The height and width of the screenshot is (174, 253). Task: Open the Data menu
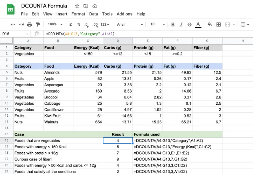[94, 14]
